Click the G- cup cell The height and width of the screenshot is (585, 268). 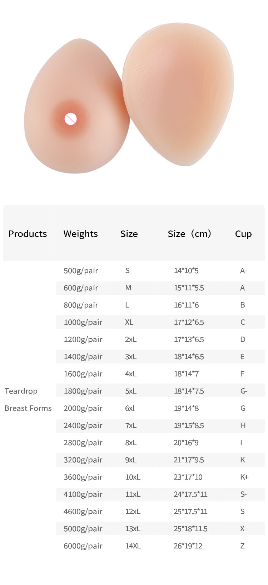pyautogui.click(x=244, y=391)
